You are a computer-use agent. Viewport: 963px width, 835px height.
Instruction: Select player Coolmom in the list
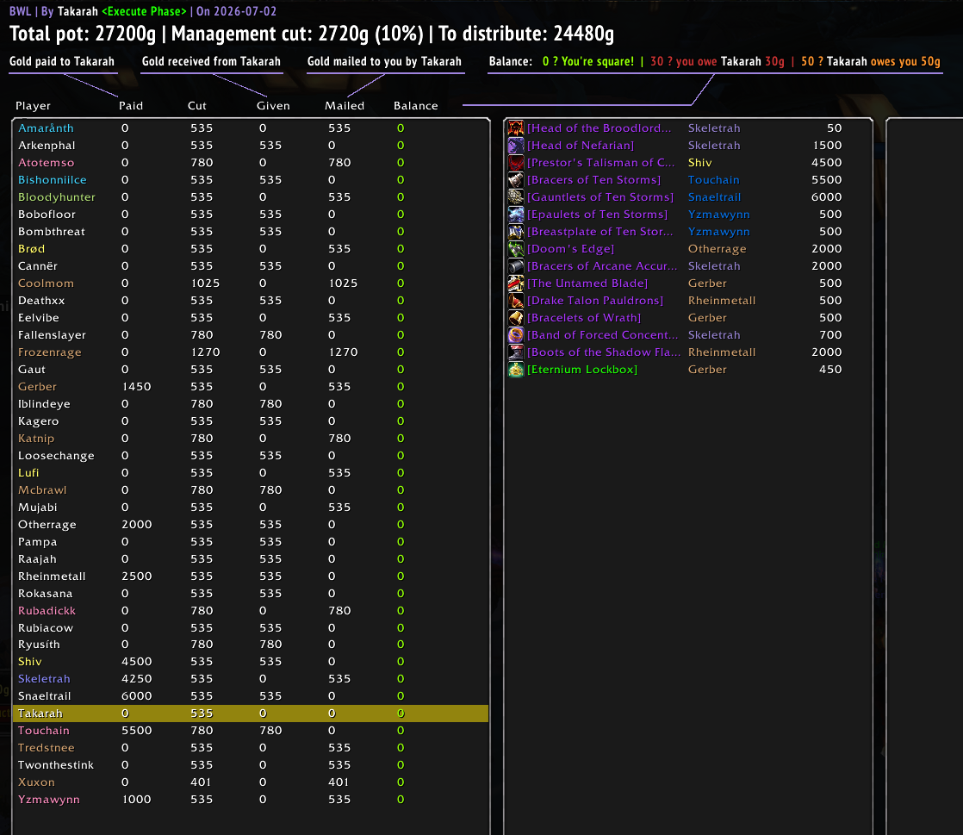tap(46, 283)
